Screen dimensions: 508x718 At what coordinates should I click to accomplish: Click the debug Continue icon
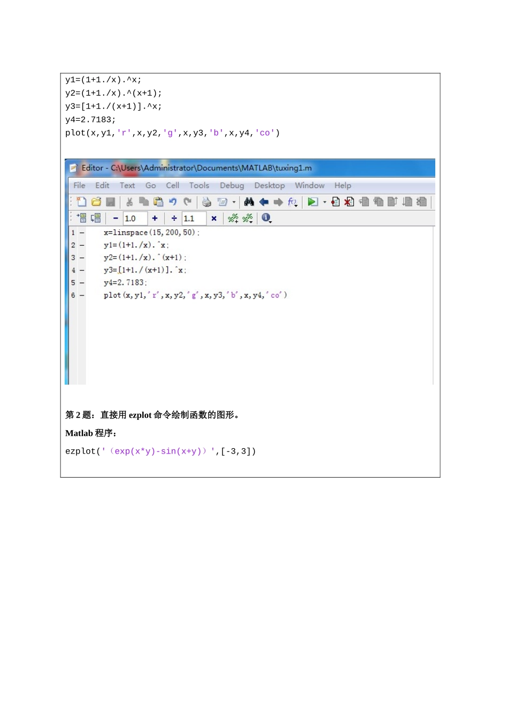[407, 202]
